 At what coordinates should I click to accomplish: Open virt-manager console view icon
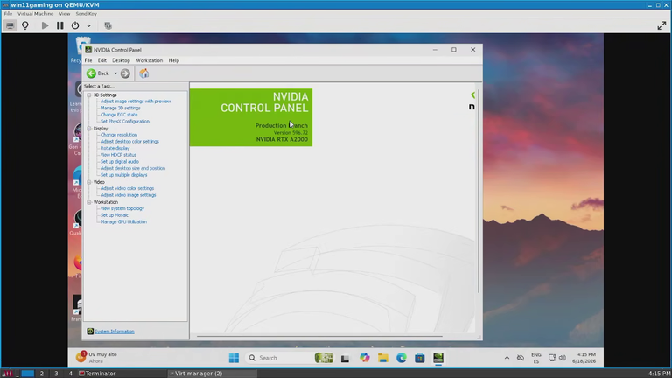pos(10,25)
